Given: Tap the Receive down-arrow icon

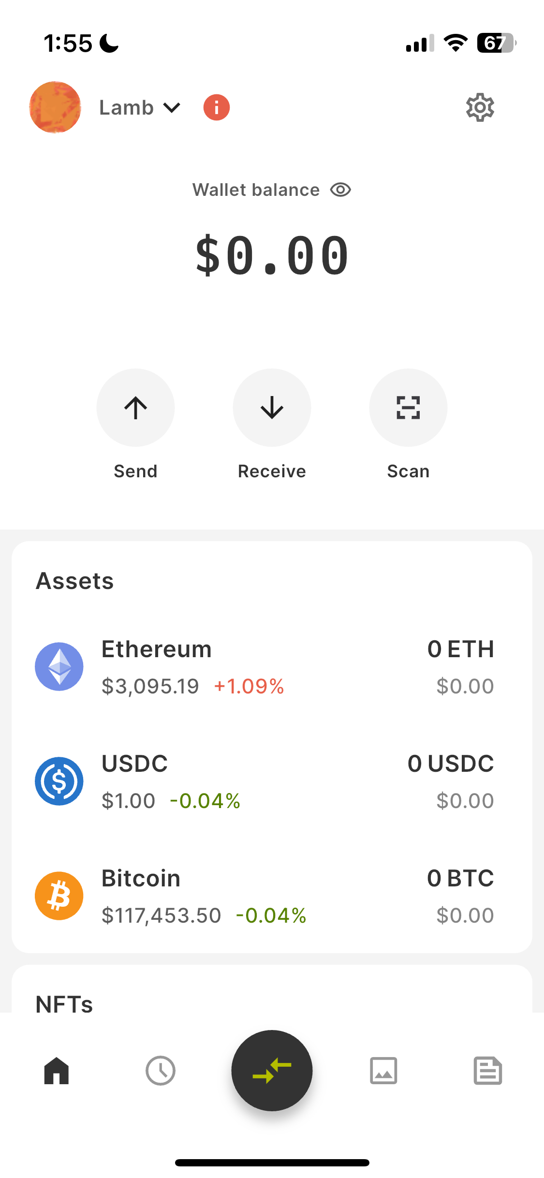Looking at the screenshot, I should click(272, 408).
